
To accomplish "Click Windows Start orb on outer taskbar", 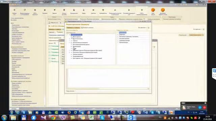I will point(4,118).
